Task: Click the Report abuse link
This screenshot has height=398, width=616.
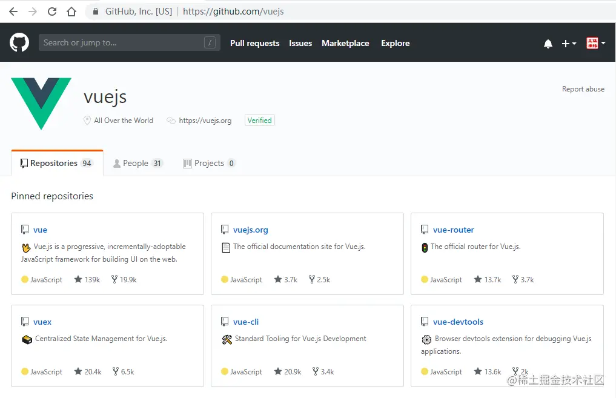Action: [x=583, y=89]
